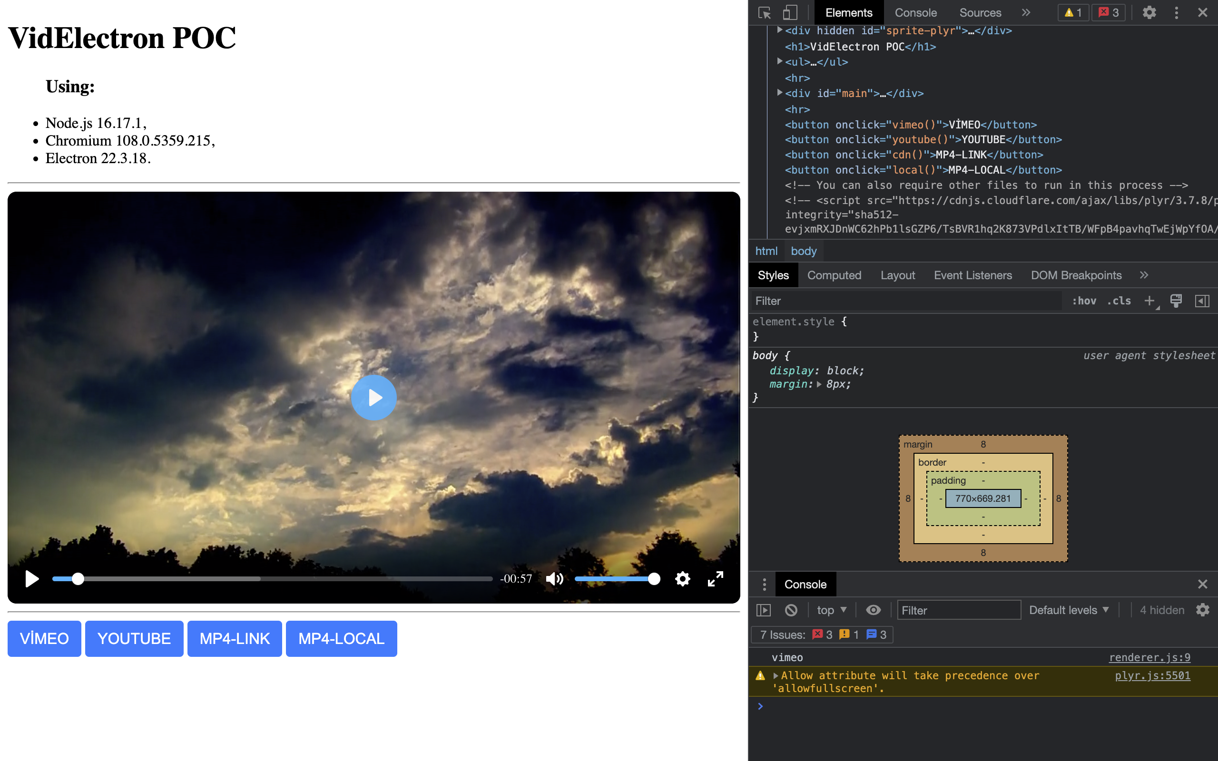
Task: Open the plyr.js:5501 source link
Action: (1152, 675)
